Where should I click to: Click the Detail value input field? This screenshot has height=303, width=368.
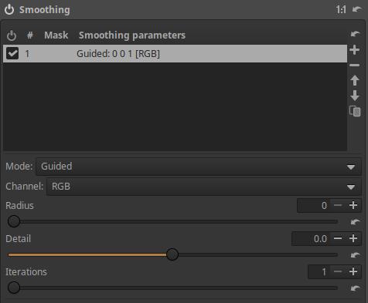pos(311,239)
